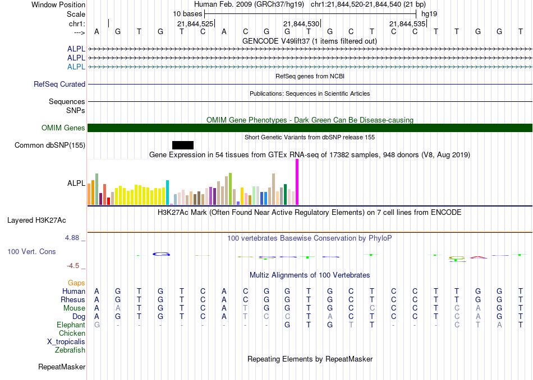Screen dimensions: 533x380
Task: Select the Zebrafish species row label
Action: coord(70,350)
